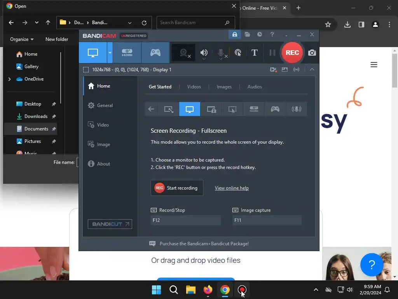Select gamepad mode icon in mode row
Screen dimensions: 398x299
click(275, 109)
